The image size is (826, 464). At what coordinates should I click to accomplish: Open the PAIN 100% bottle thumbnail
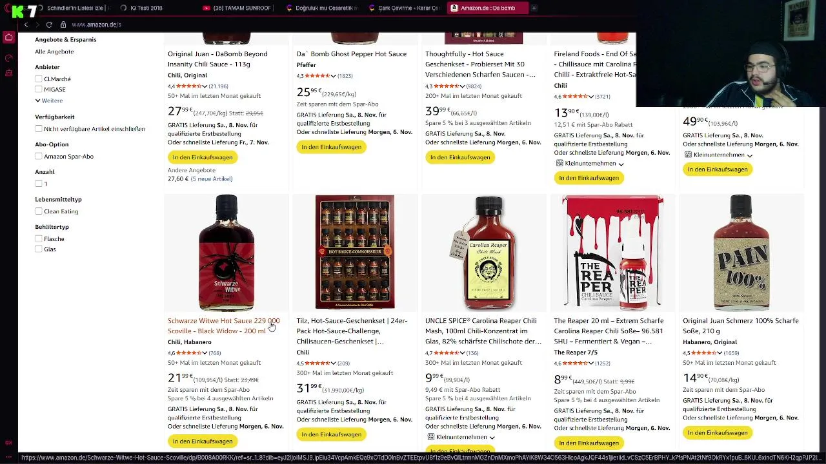[741, 253]
